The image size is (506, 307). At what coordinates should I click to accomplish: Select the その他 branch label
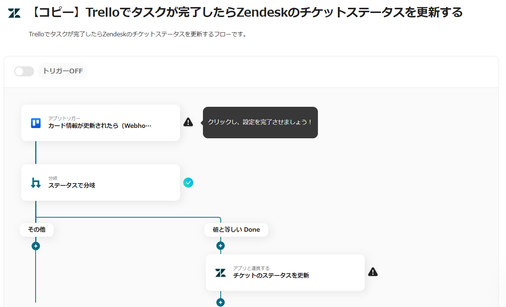(x=37, y=230)
